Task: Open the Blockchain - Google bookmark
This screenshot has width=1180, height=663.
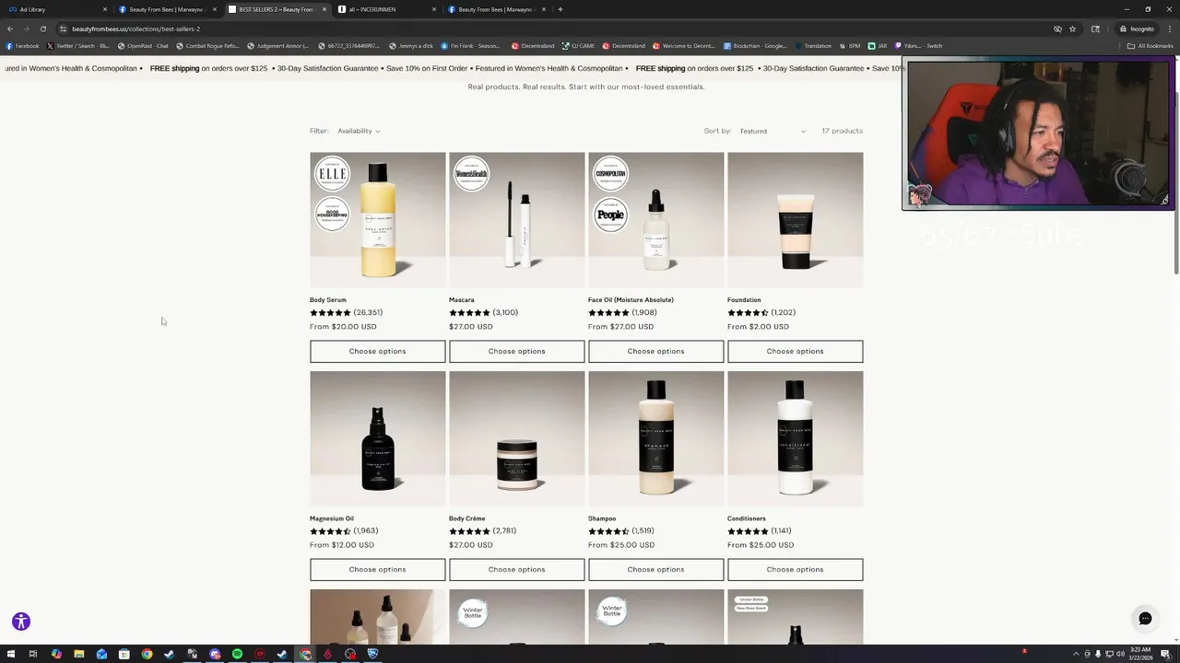Action: click(x=755, y=46)
